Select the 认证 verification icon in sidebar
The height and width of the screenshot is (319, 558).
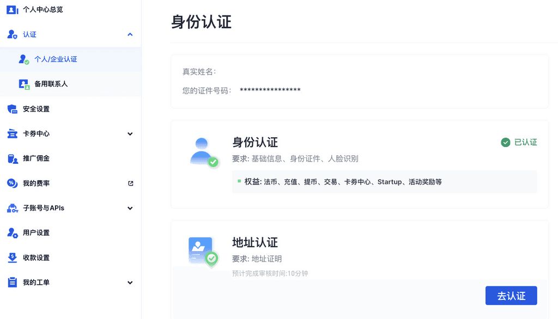click(x=12, y=34)
